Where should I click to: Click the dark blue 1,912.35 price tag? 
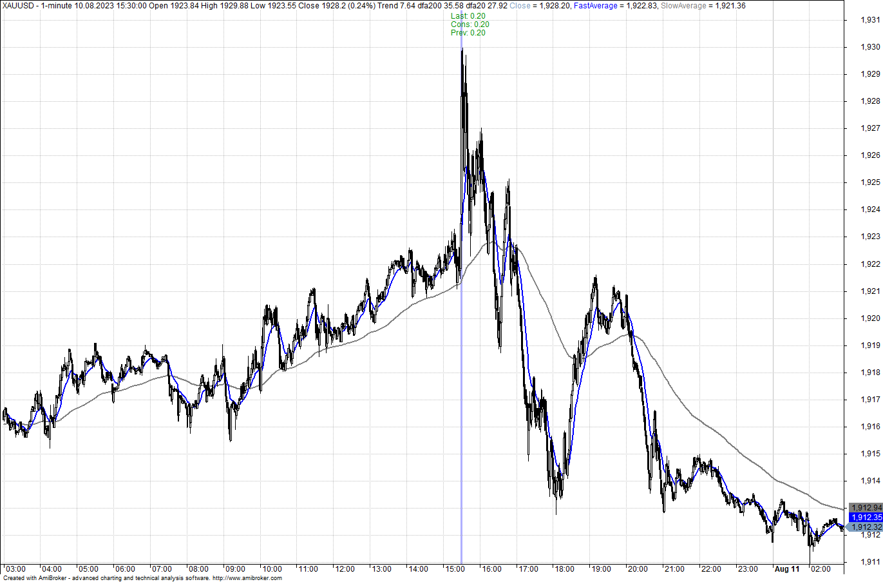point(866,518)
